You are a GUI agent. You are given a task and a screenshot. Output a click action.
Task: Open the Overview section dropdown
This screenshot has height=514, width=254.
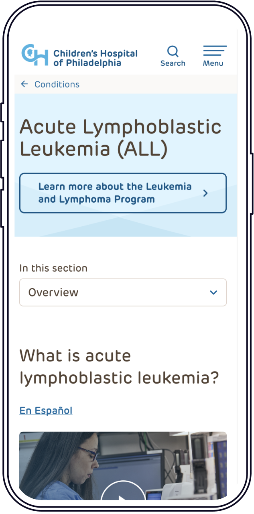pyautogui.click(x=123, y=293)
